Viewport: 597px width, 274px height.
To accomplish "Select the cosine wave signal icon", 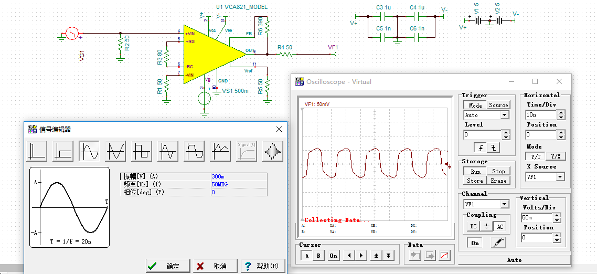I will pyautogui.click(x=115, y=151).
